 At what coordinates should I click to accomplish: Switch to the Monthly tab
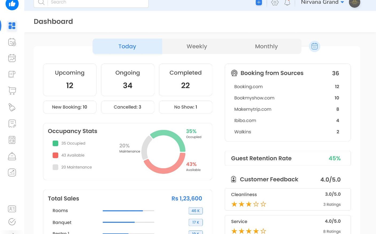click(x=266, y=46)
